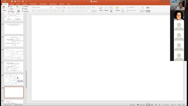Open the Review ribbon tab
The width and height of the screenshot is (188, 106).
[x=62, y=4]
